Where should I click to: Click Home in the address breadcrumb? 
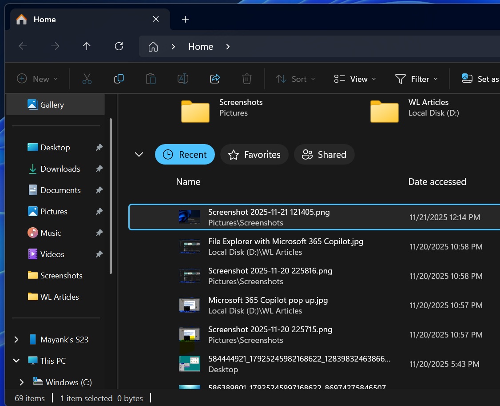[x=200, y=46]
